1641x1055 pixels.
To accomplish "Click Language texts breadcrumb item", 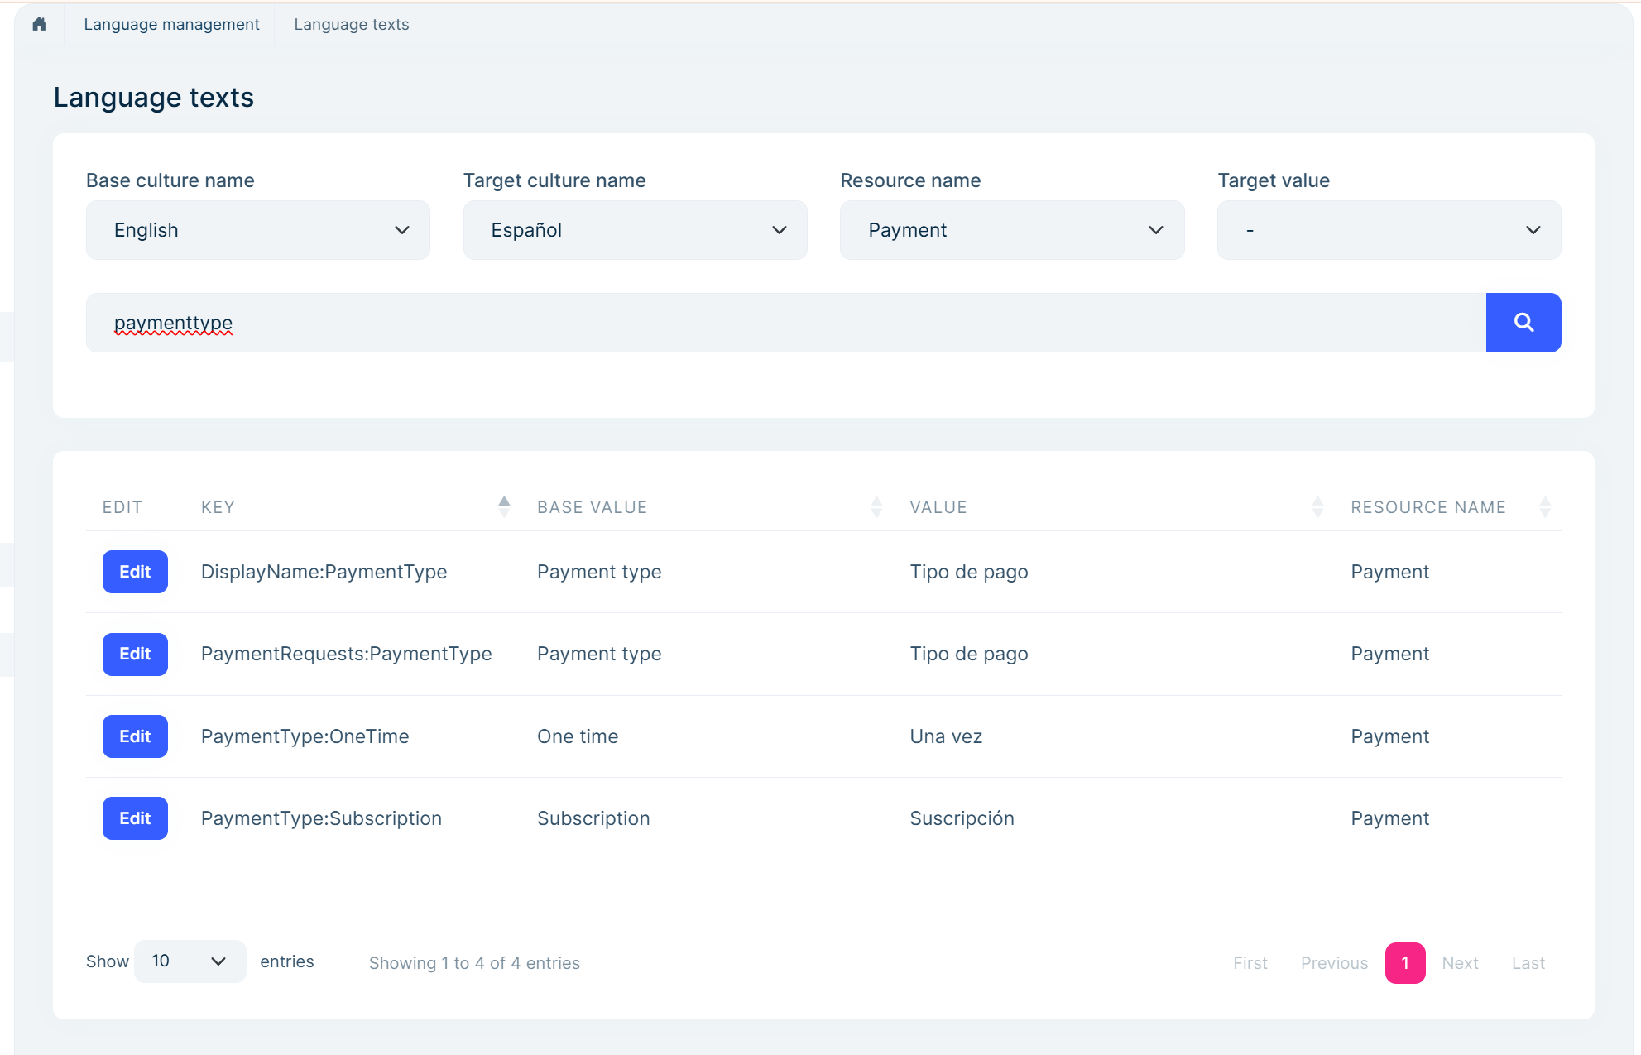I will 351,24.
